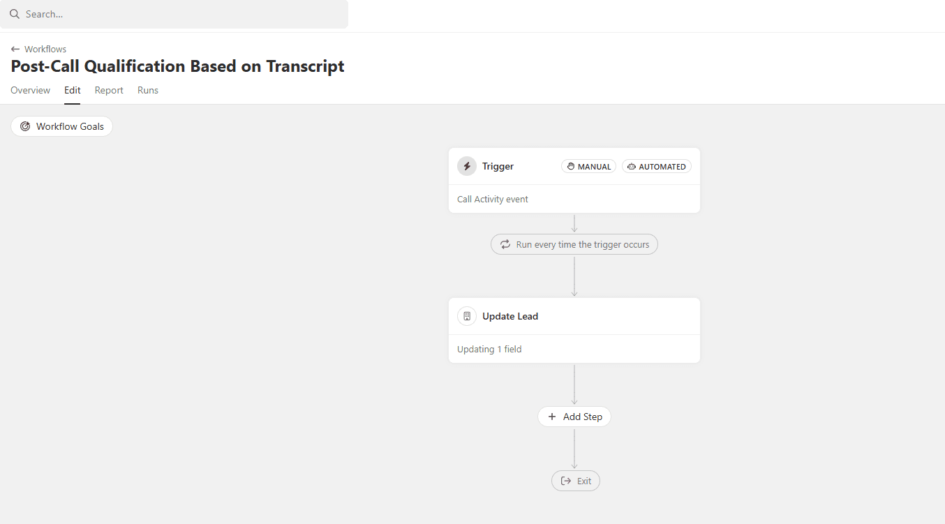The height and width of the screenshot is (524, 945).
Task: Toggle the MANUAL trigger badge
Action: point(588,166)
